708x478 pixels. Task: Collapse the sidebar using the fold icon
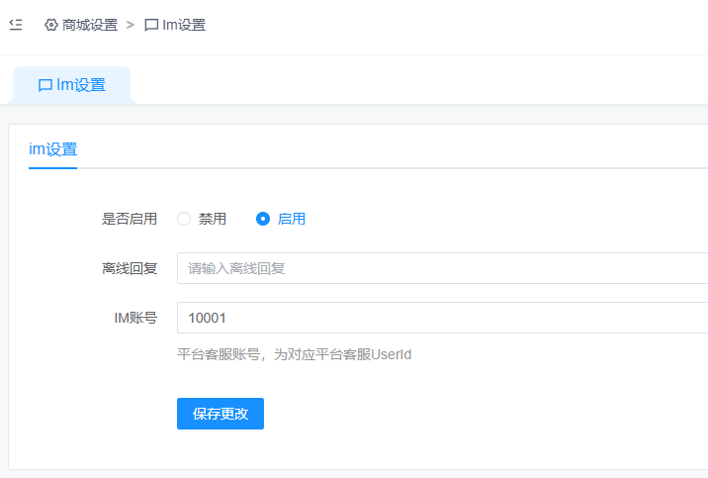click(16, 25)
